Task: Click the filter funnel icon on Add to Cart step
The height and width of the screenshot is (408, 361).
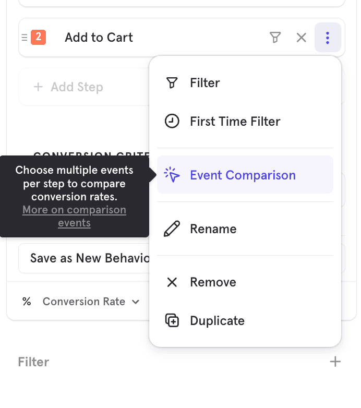Action: [x=275, y=38]
